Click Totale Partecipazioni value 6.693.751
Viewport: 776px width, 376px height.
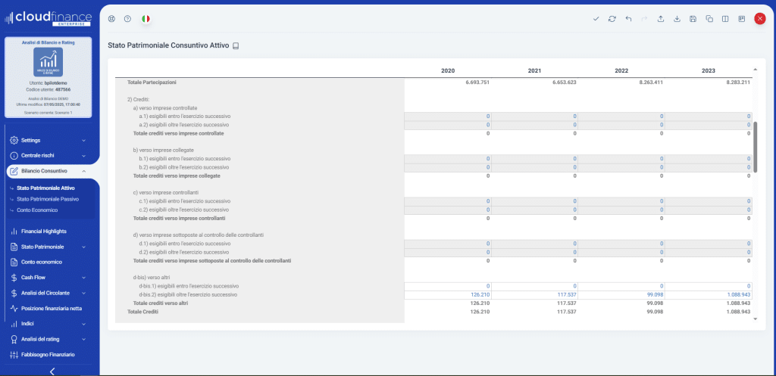[x=477, y=82]
